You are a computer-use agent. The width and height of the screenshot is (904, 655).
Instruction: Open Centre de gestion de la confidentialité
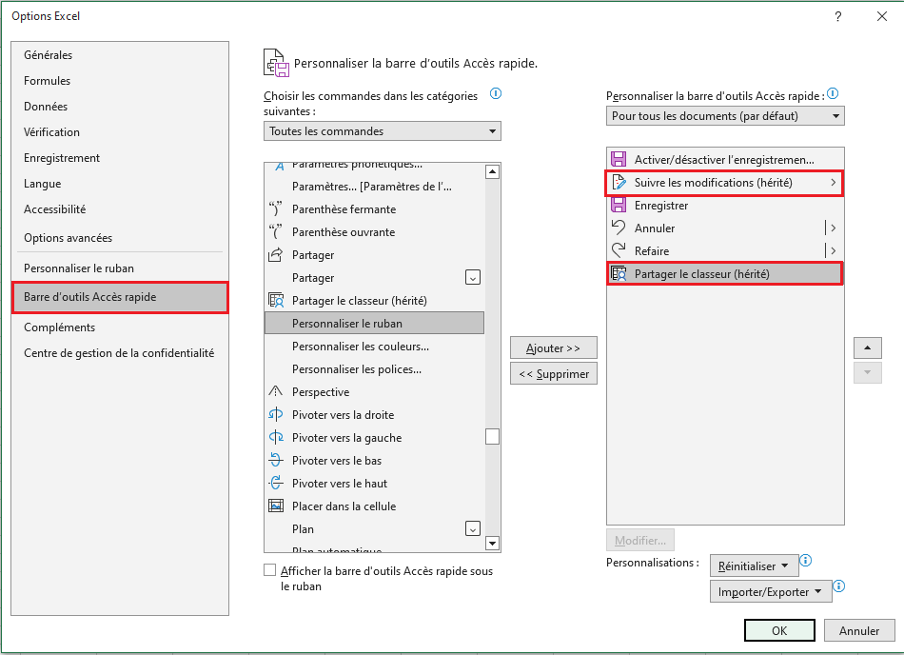pos(119,353)
